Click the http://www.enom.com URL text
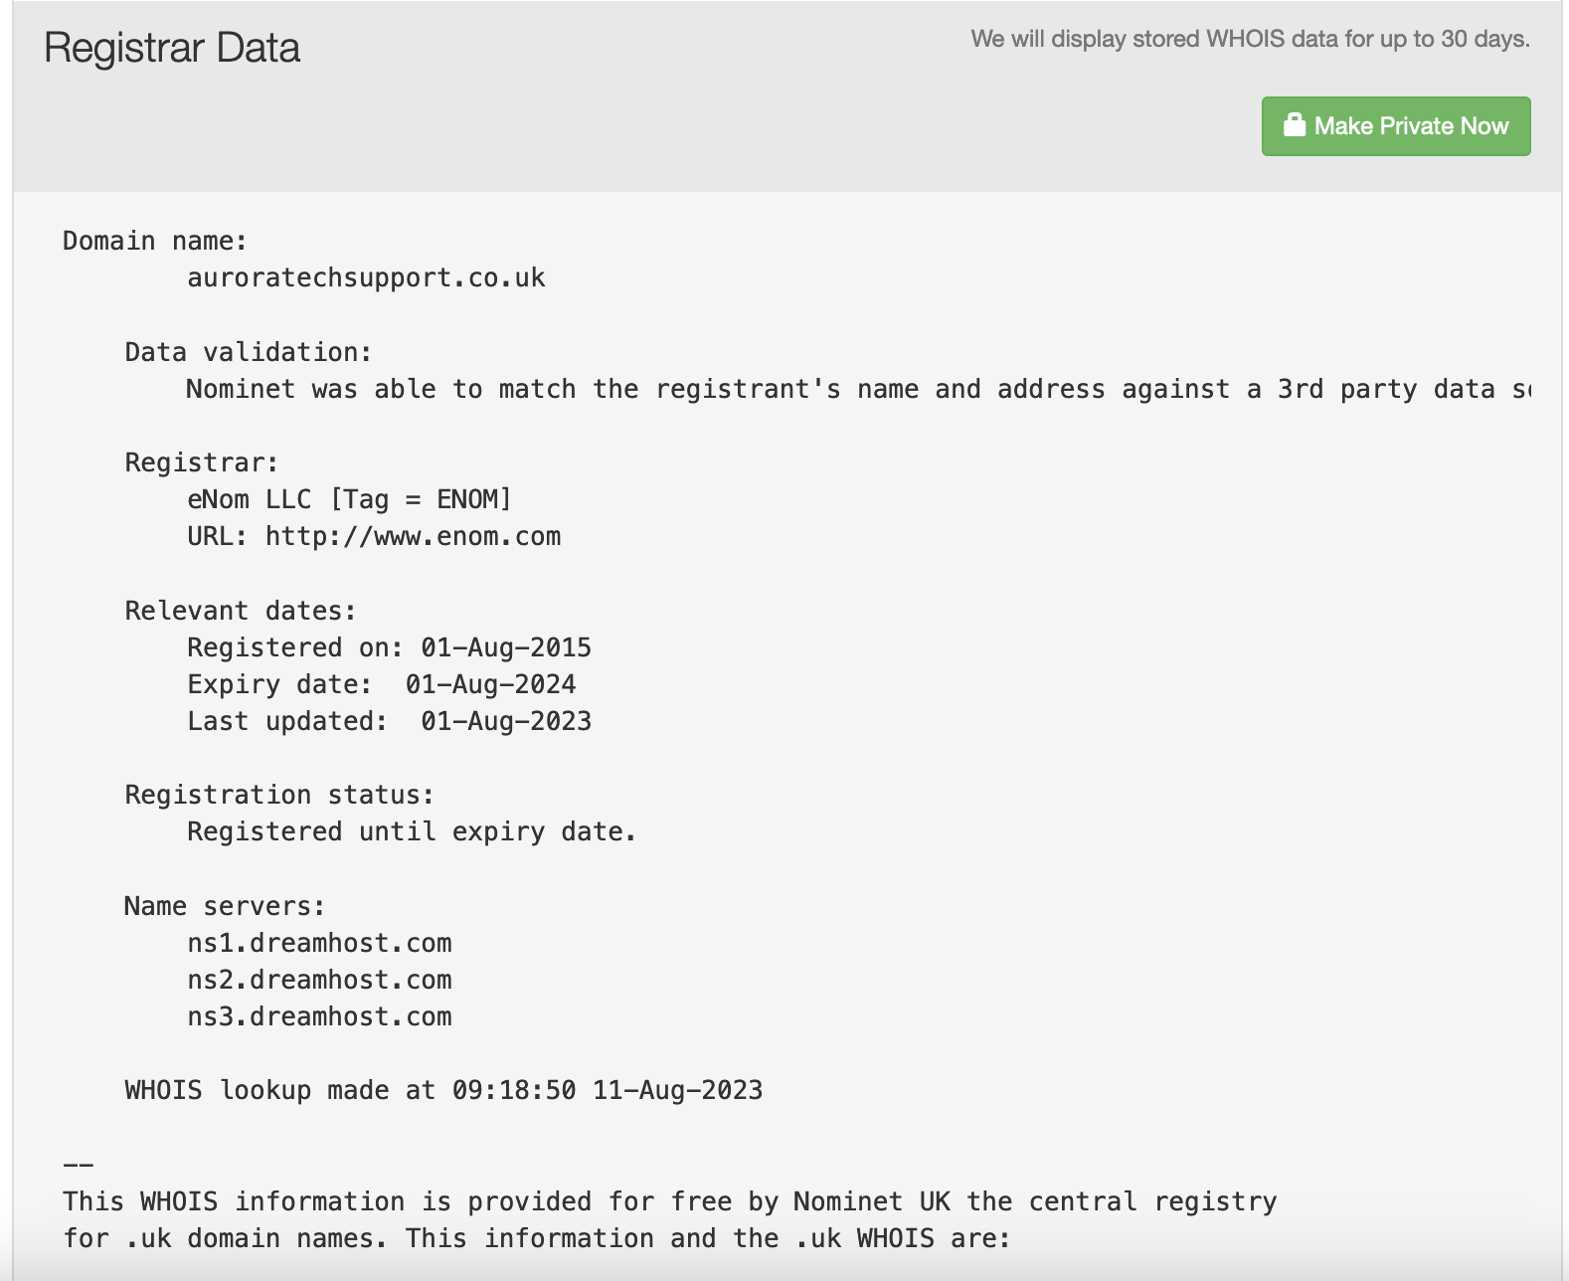Screen dimensions: 1569x1281 point(413,537)
